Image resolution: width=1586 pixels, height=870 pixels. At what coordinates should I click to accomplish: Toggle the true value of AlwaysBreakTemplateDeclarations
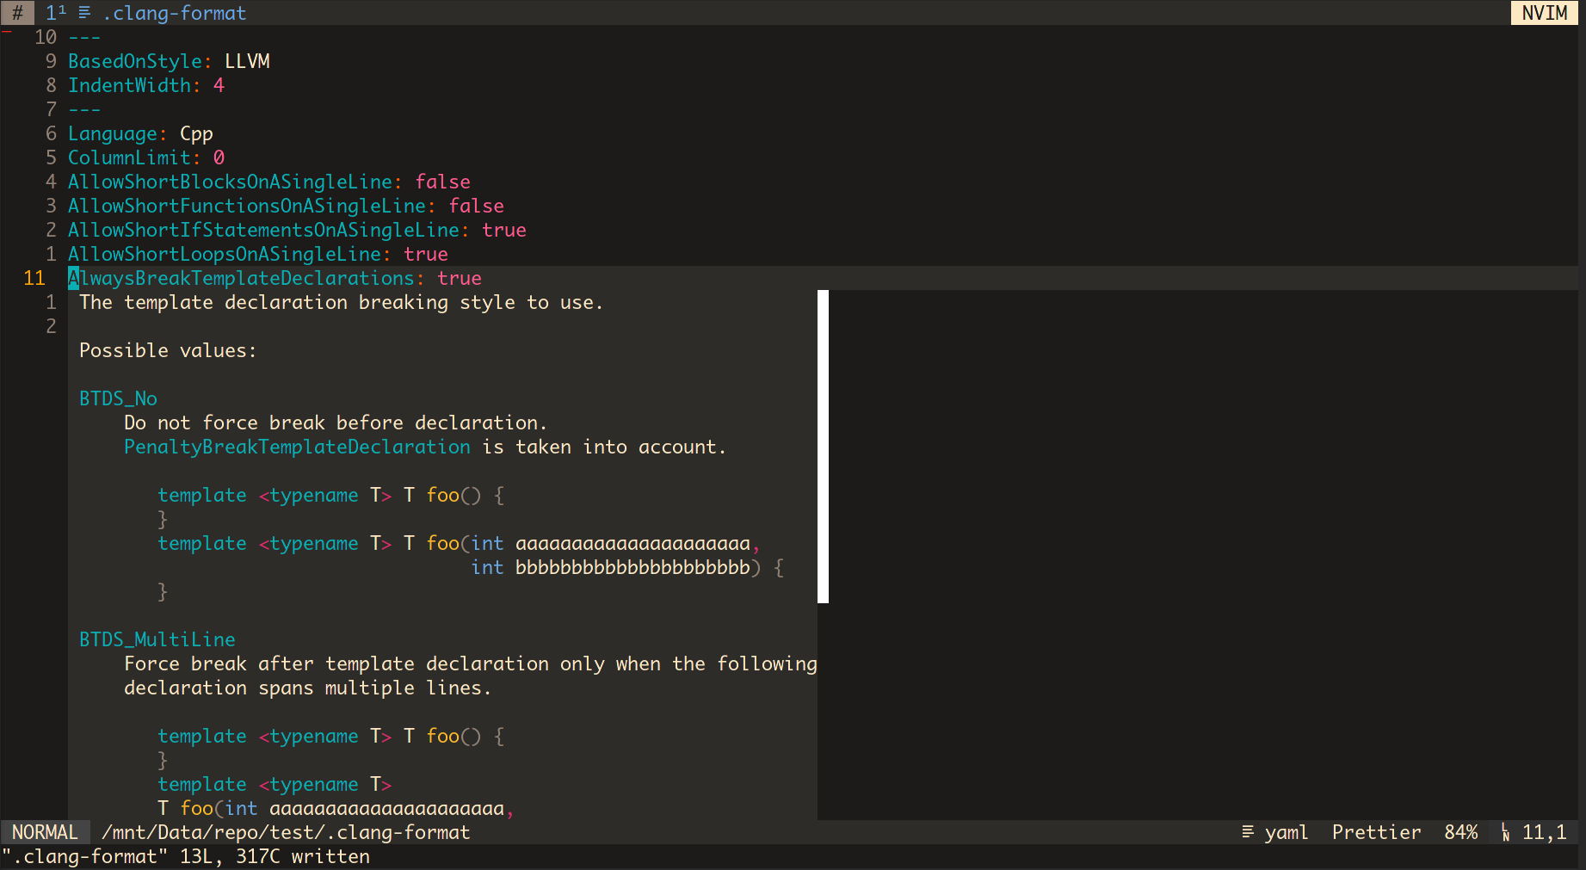(x=460, y=278)
